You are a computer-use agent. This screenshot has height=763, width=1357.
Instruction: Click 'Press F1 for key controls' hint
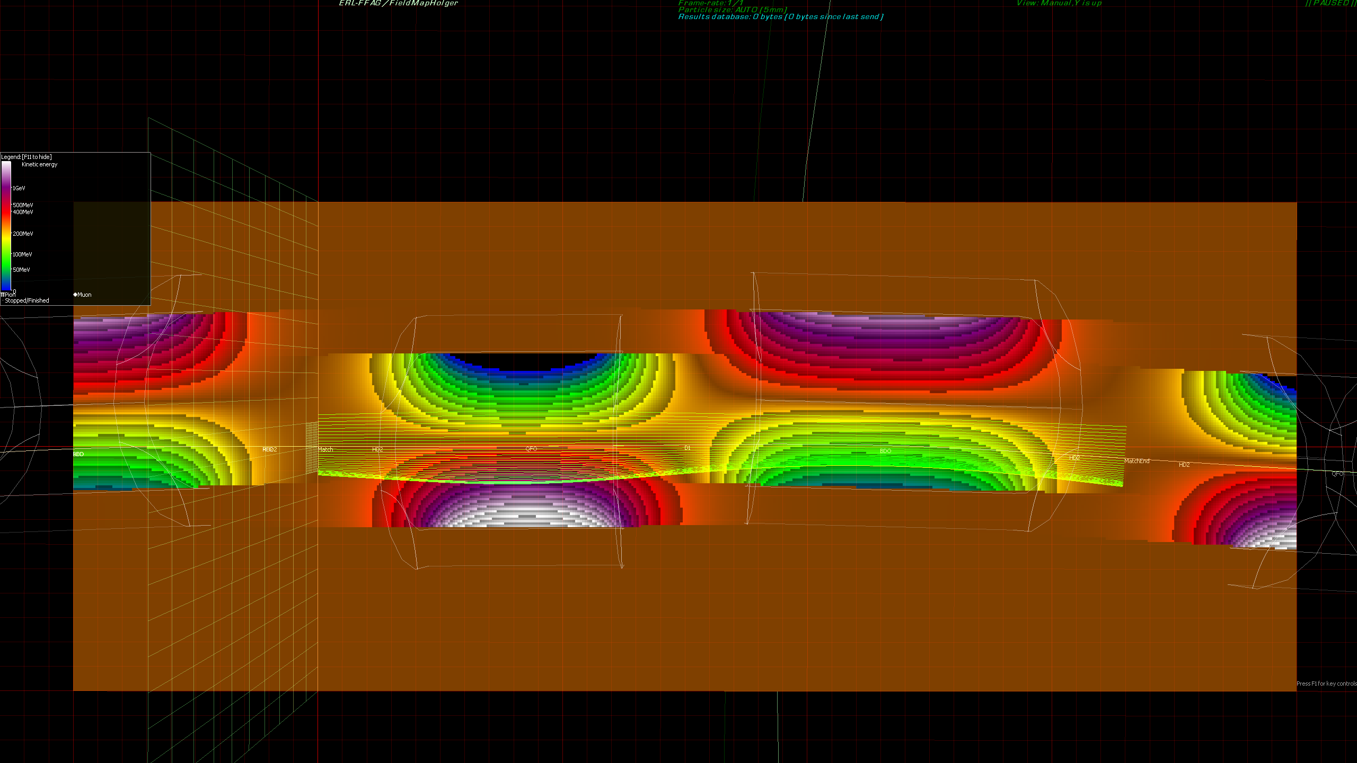[1326, 684]
